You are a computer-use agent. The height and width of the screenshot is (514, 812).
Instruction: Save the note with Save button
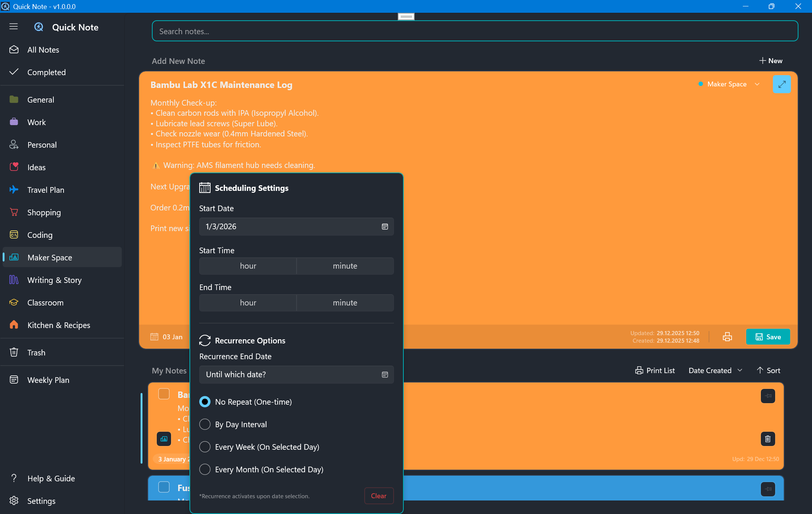click(768, 337)
